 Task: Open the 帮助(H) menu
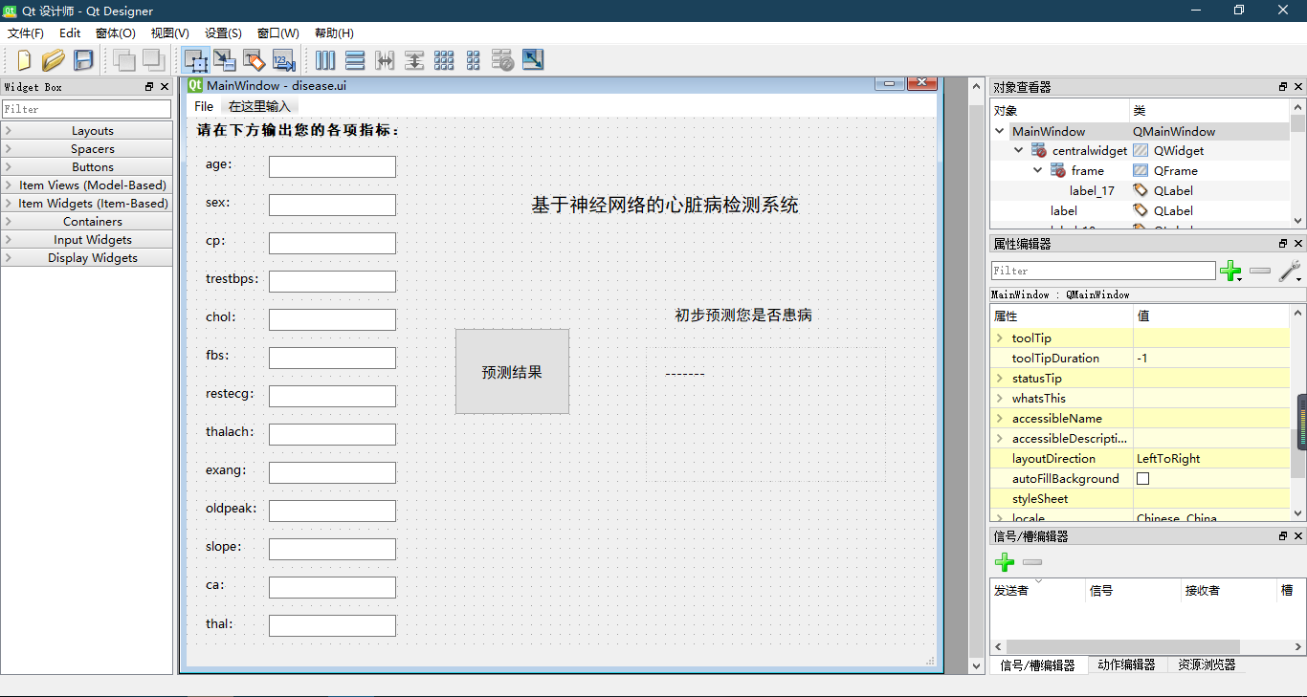pos(334,33)
